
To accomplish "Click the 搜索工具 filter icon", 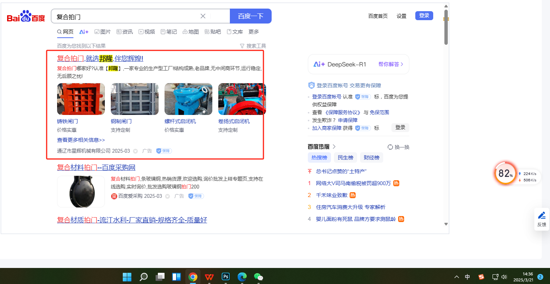I will [x=242, y=46].
